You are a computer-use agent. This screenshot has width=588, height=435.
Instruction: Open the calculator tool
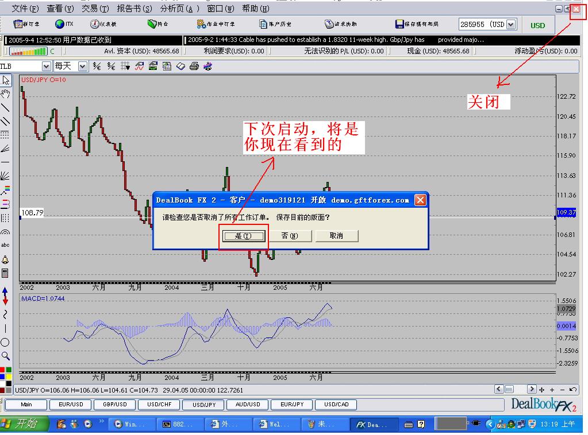pyautogui.click(x=5, y=273)
